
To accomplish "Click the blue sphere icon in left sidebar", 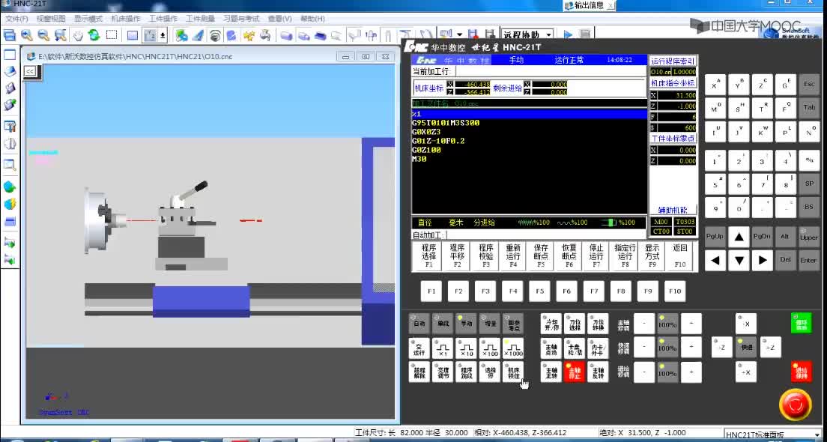I will point(10,187).
